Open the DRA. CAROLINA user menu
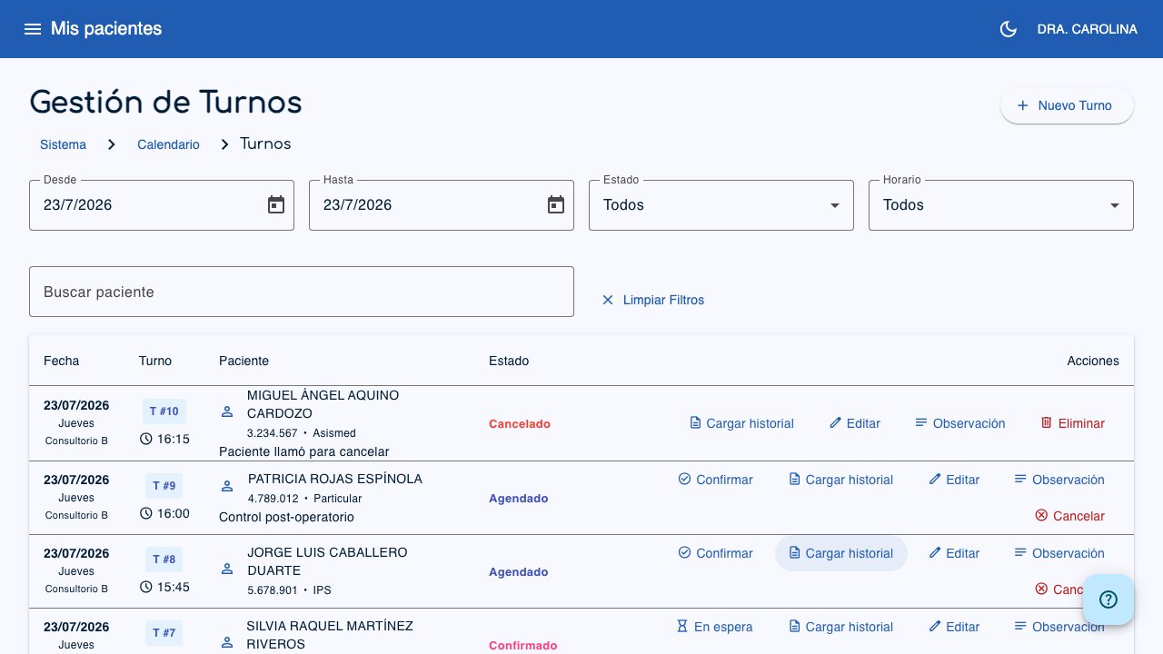 pos(1087,29)
